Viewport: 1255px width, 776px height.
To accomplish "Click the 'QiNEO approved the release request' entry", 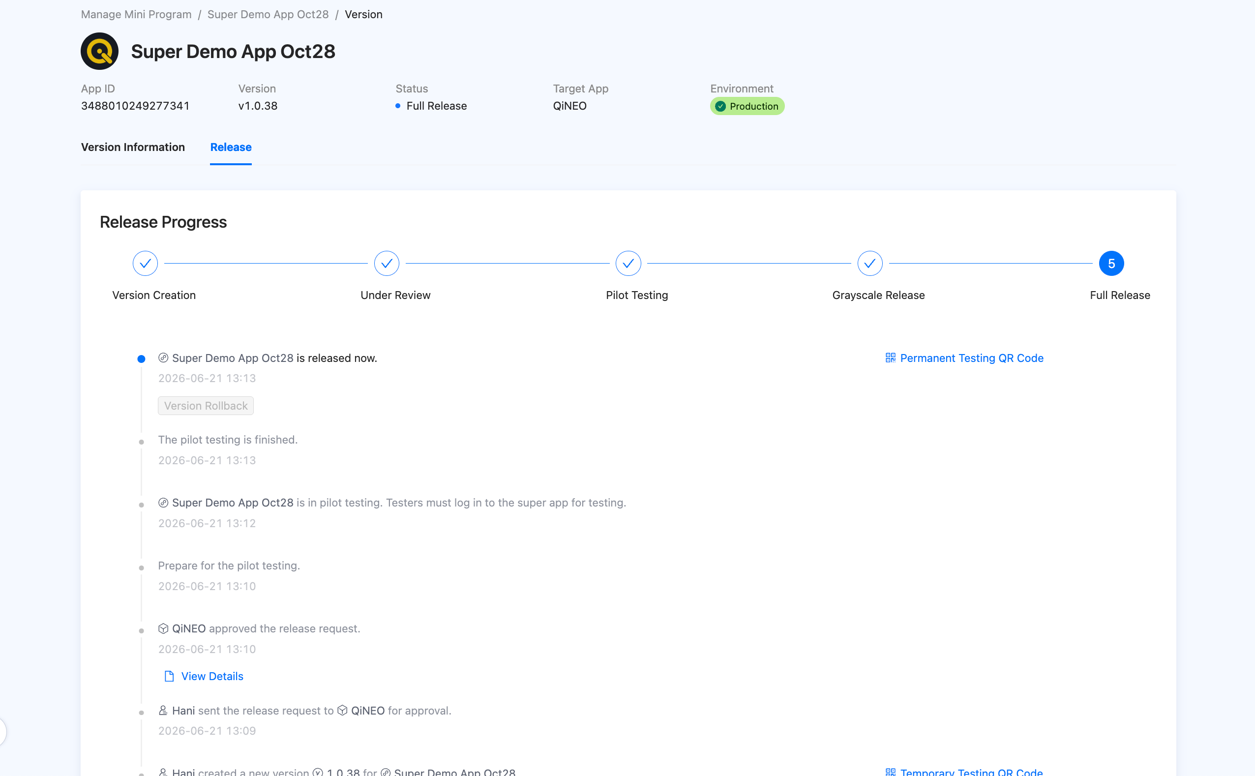I will point(259,628).
